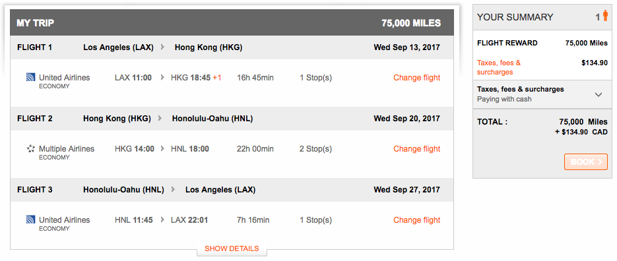Click the BOOK button
Screen dimensions: 617x261
pos(586,161)
